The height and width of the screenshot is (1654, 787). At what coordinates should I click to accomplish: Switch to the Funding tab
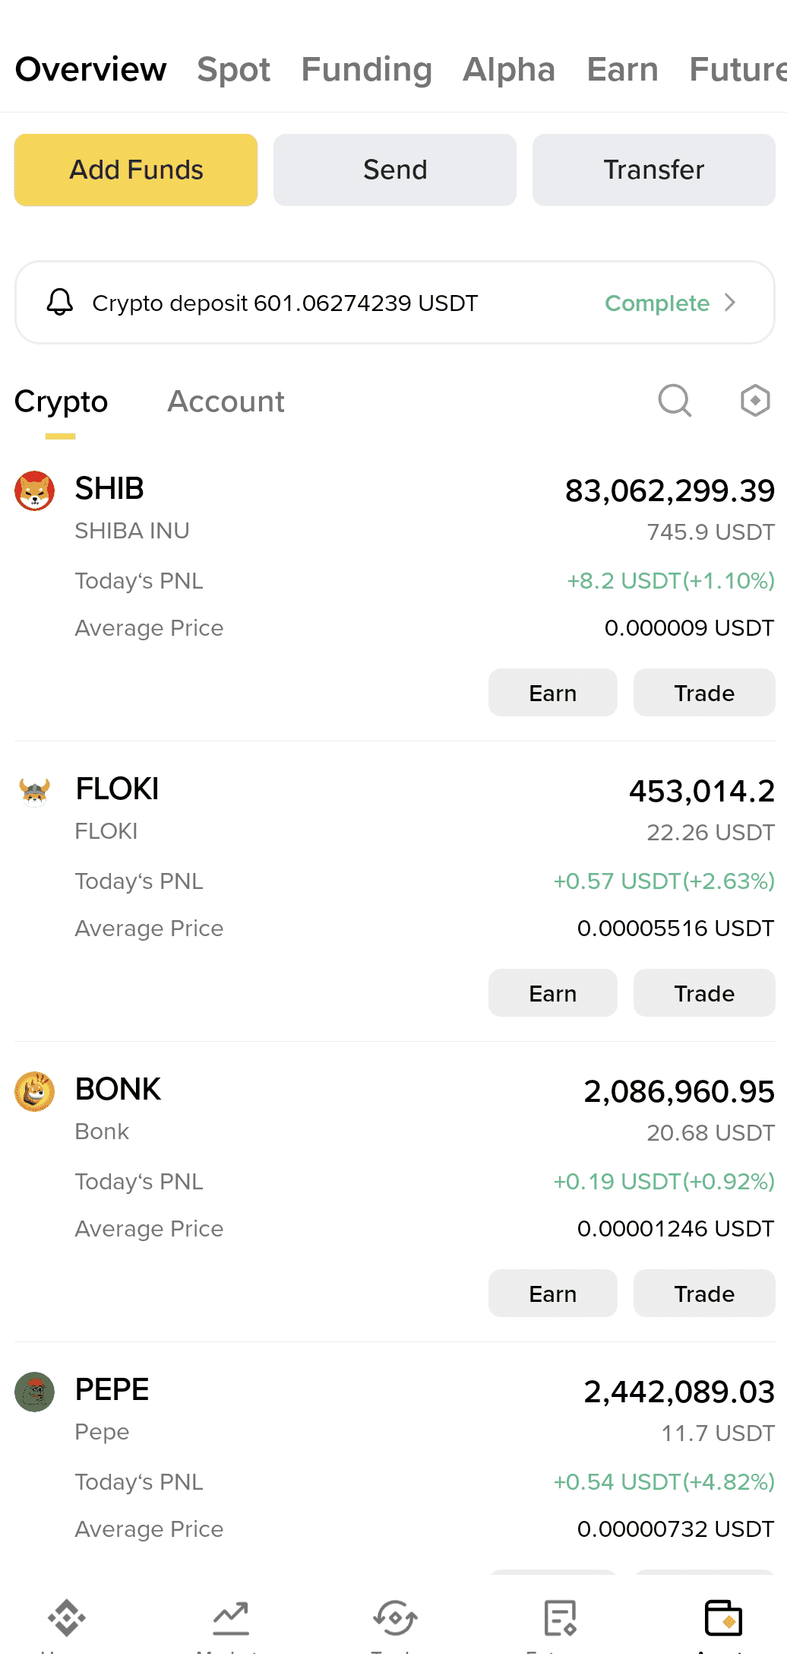(x=367, y=69)
